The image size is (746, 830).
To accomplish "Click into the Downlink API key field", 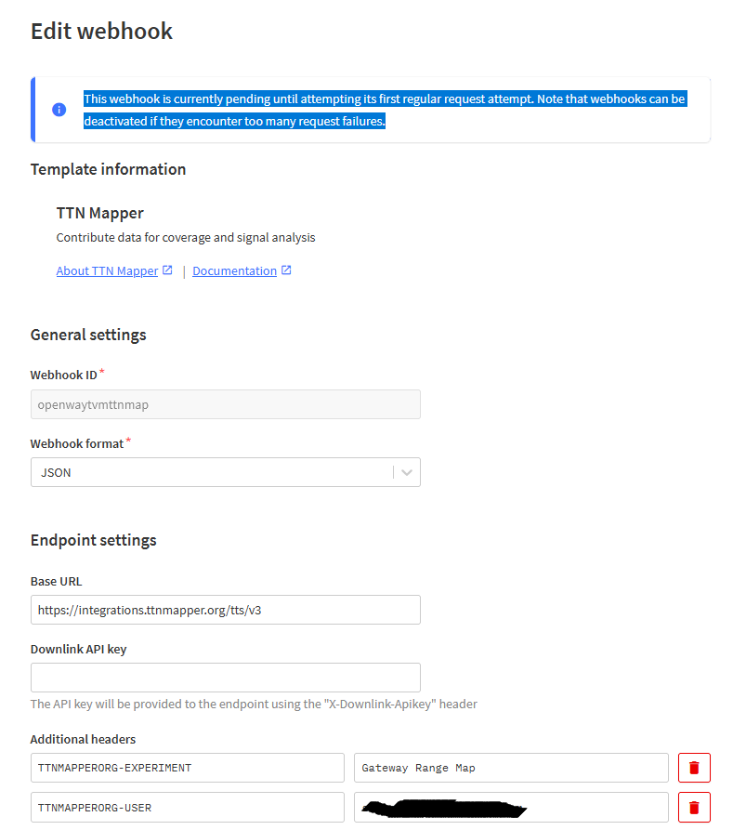I will click(x=226, y=678).
